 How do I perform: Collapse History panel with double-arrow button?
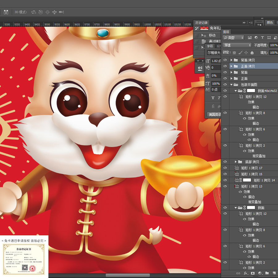pyautogui.click(x=244, y=23)
